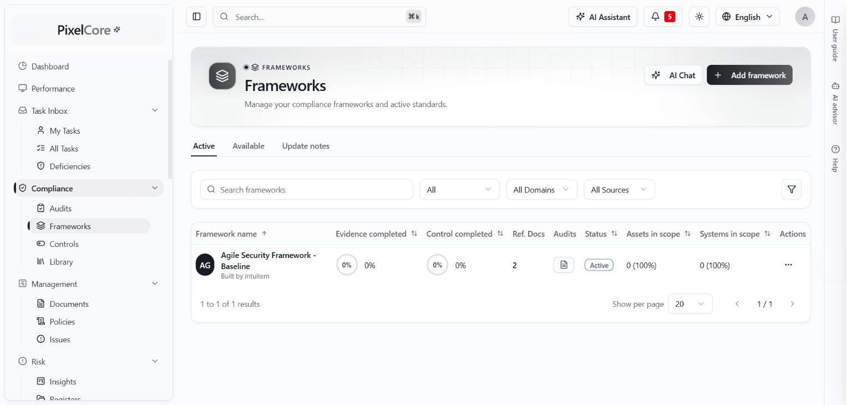852x405 pixels.
Task: Click the AI Assistant button
Action: (x=603, y=17)
